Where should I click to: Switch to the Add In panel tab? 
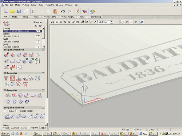[43, 128]
